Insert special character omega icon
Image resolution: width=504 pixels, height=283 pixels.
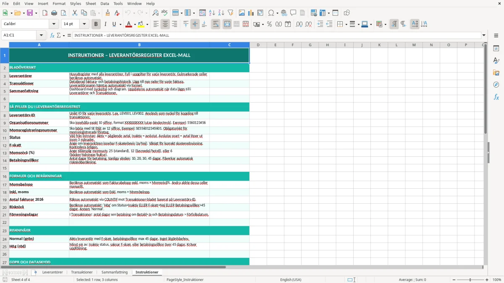tap(271, 13)
